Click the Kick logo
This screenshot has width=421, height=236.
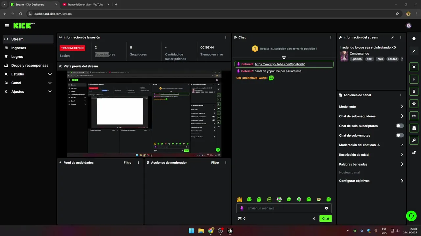24,26
